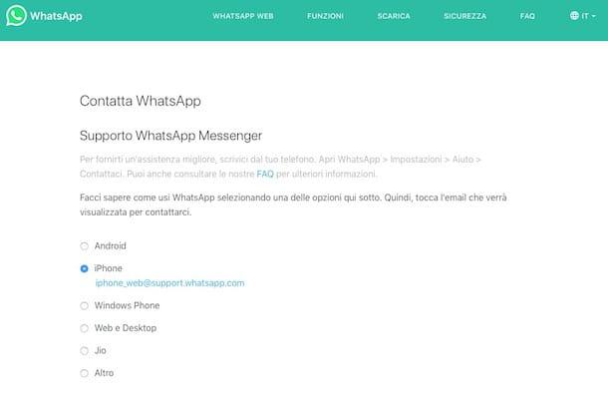This screenshot has height=411, width=608.
Task: Open the WhatsApp wordmark home link
Action: 56,16
